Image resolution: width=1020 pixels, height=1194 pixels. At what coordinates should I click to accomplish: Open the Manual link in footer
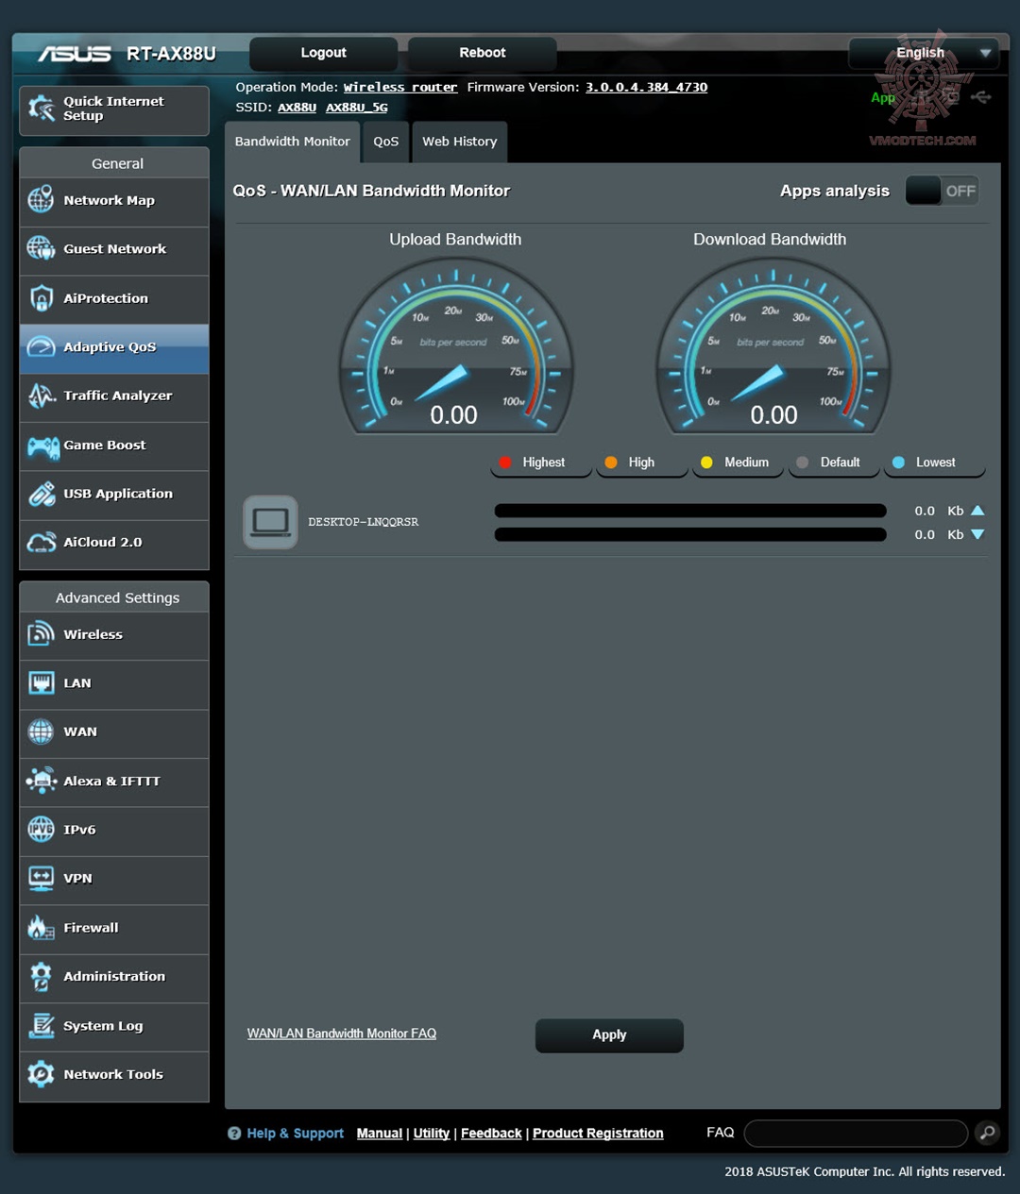380,1134
